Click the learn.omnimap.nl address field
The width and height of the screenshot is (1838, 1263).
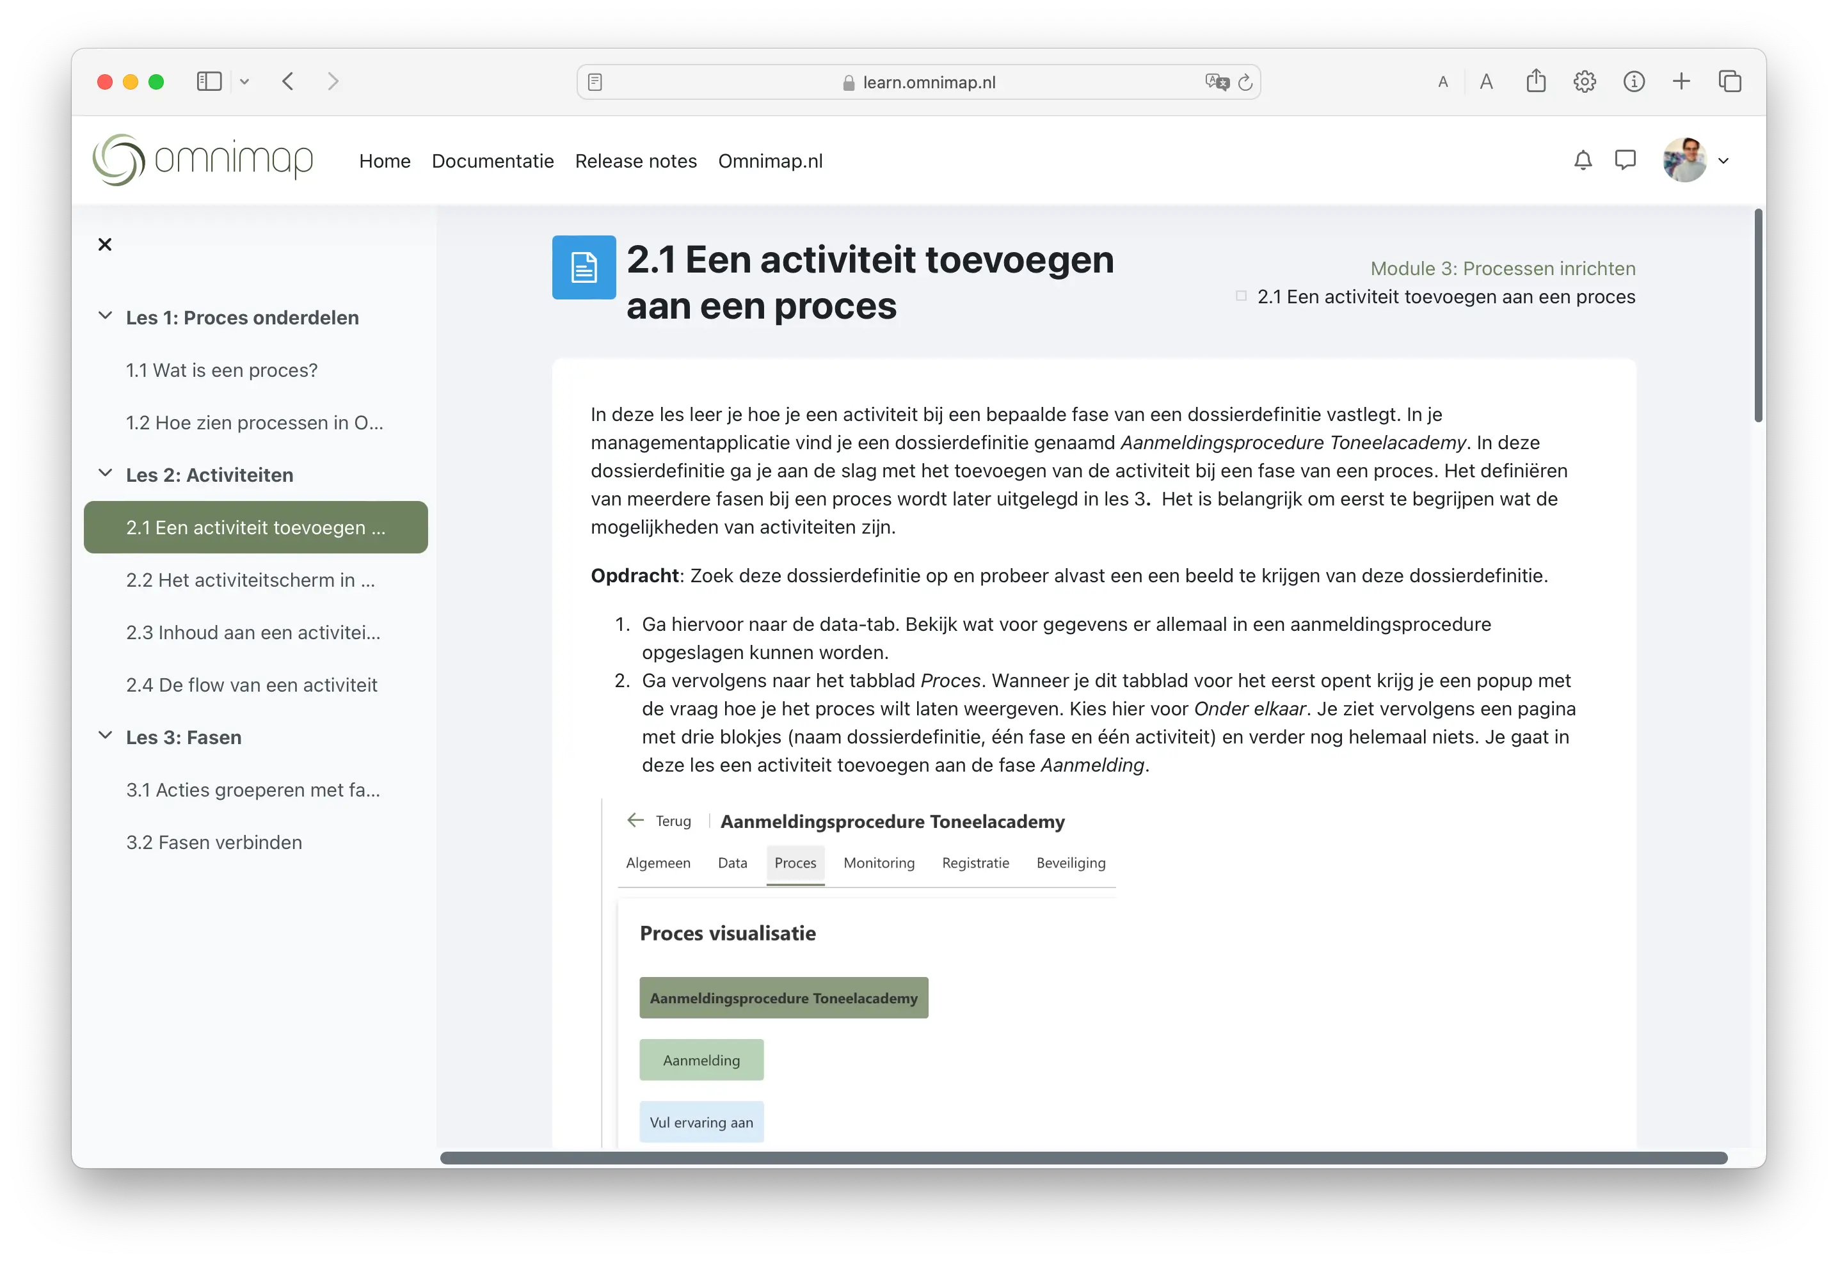[x=918, y=83]
